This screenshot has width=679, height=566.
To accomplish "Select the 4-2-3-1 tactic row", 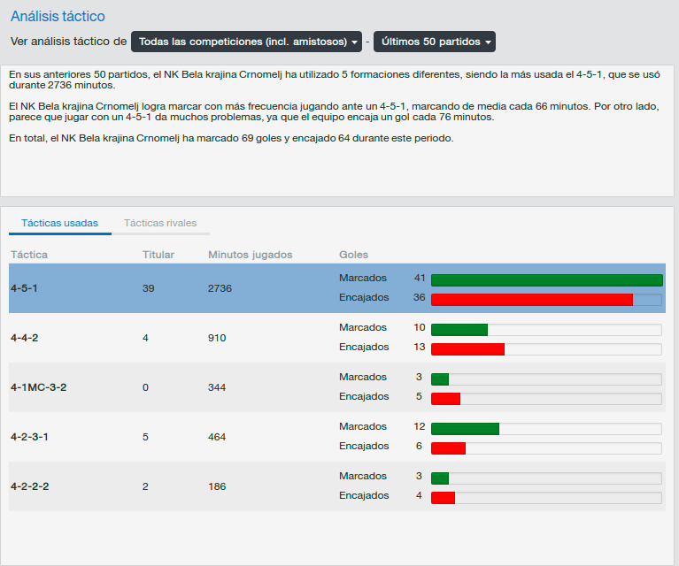I will pyautogui.click(x=337, y=437).
